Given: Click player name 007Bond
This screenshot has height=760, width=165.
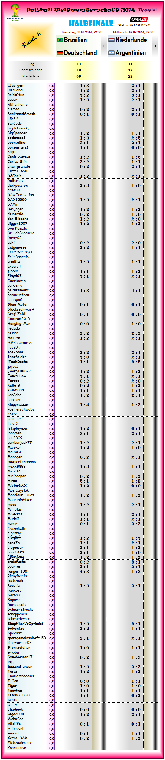Looking at the screenshot, I should (15, 90).
